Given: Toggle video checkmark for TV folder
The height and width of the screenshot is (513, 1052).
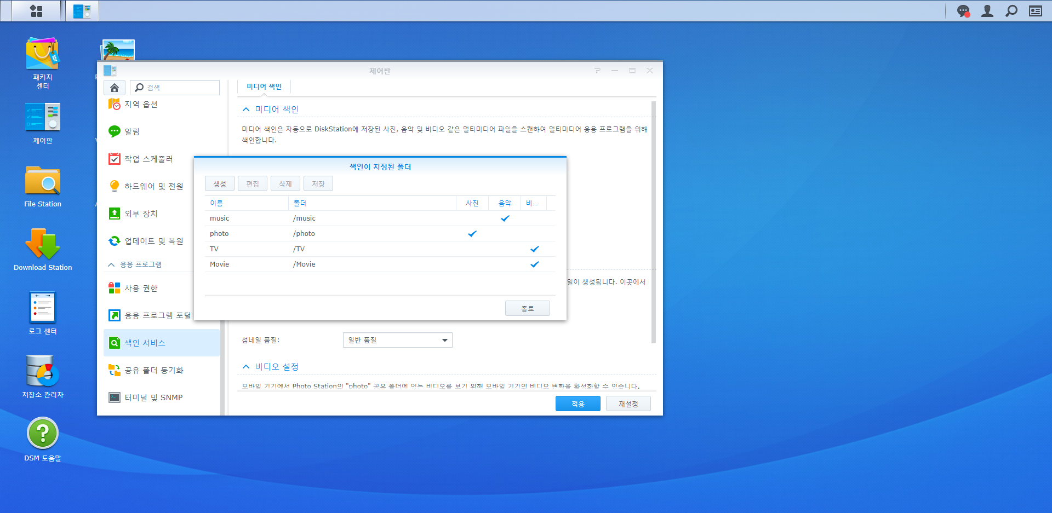Looking at the screenshot, I should coord(534,249).
